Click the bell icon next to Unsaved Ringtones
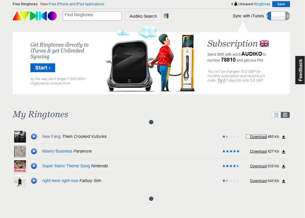This screenshot has width=305, height=218. tap(236, 4)
